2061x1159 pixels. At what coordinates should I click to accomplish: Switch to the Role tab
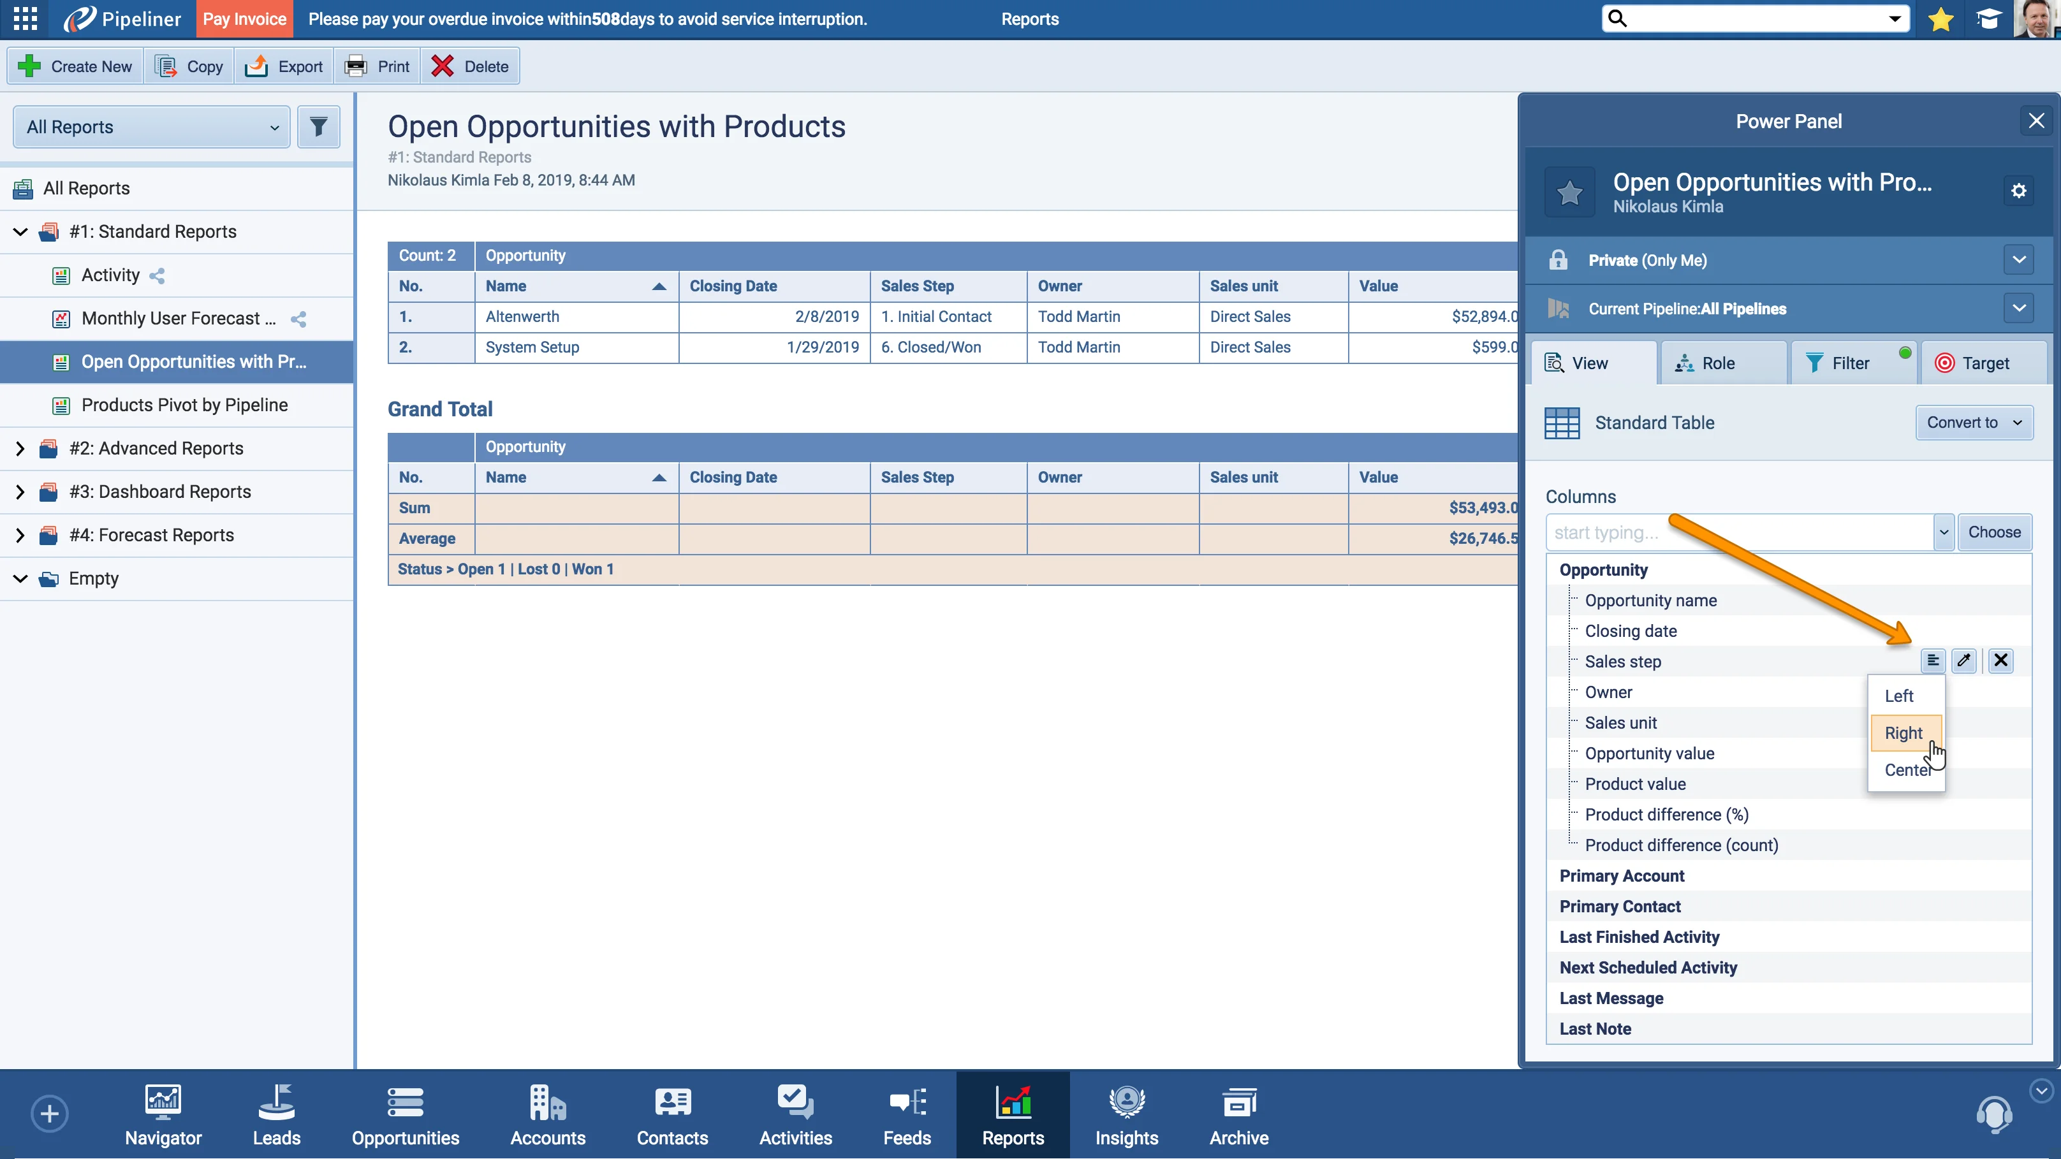1724,363
